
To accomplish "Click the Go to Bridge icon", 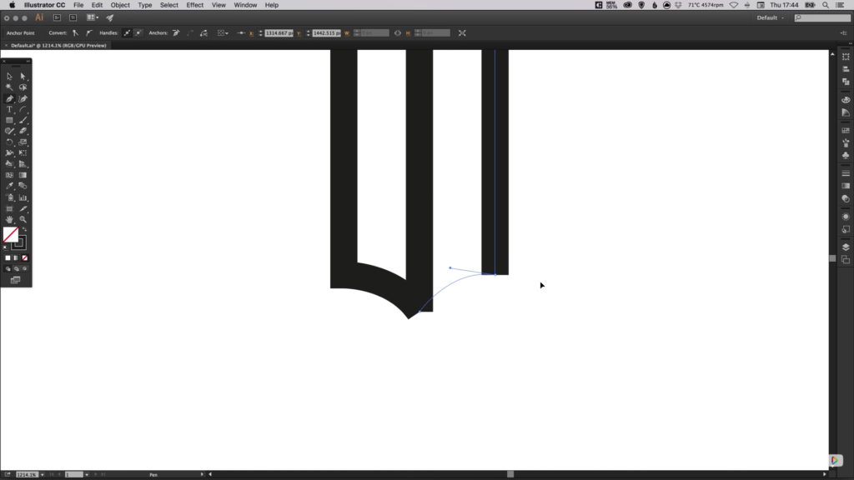I will click(57, 17).
